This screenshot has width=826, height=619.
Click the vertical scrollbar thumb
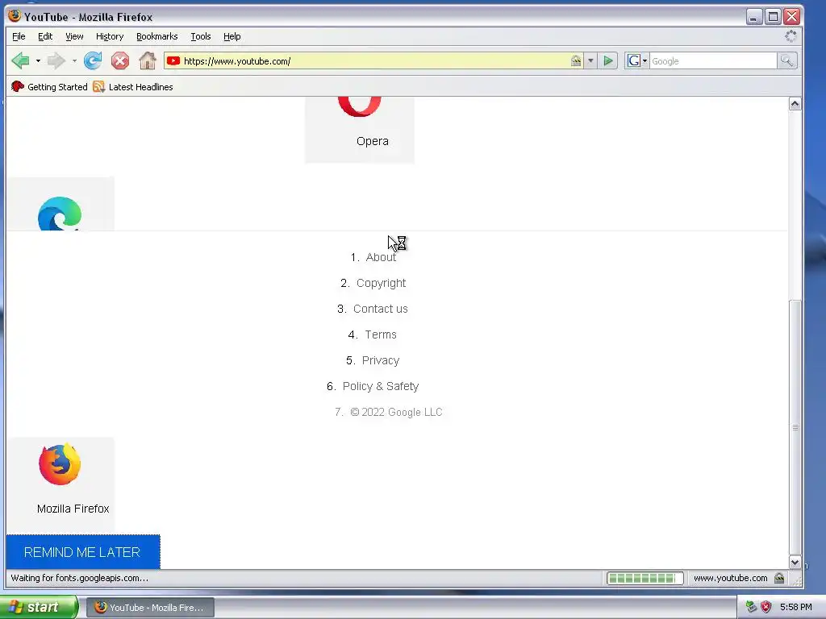795,427
